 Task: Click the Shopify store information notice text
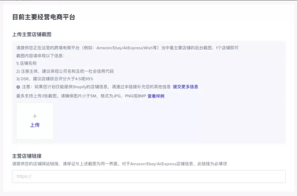coord(102,87)
